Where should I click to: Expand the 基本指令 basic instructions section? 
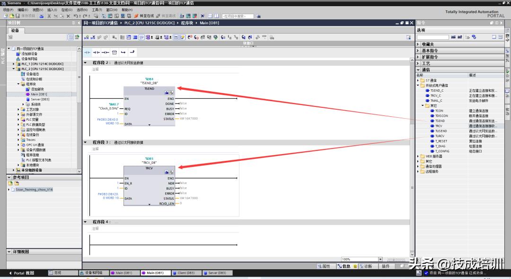pos(418,51)
